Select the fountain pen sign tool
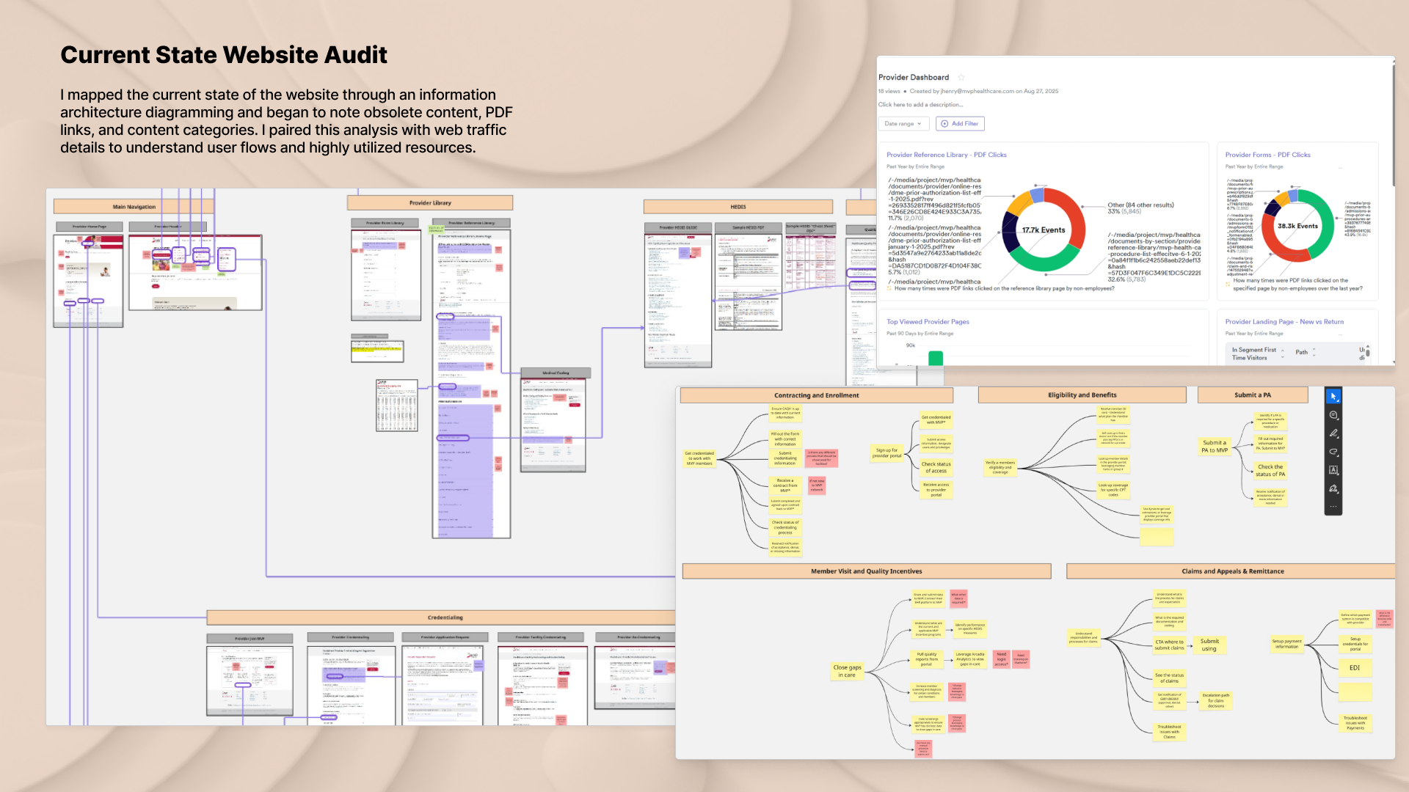Image resolution: width=1409 pixels, height=792 pixels. [x=1333, y=488]
